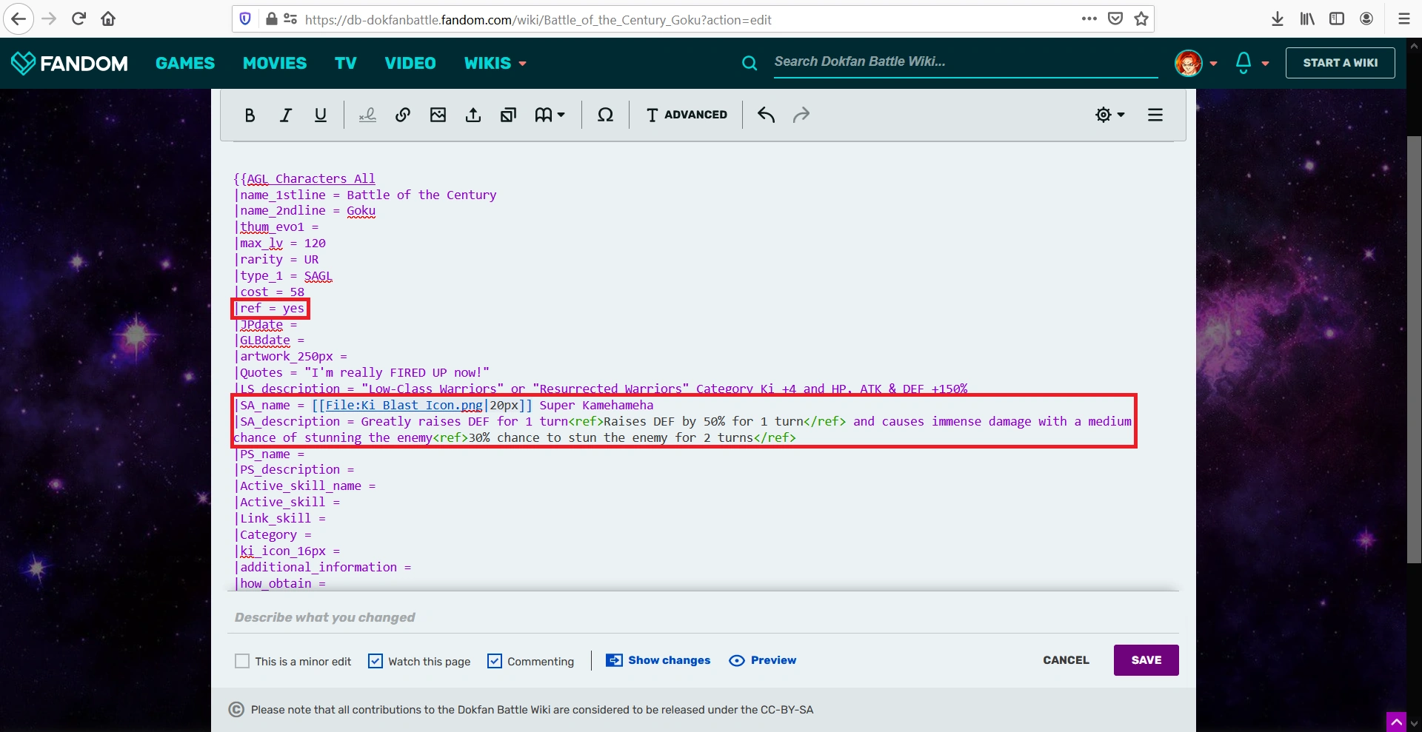Click the page vertical scrollbar thumb

pos(1414,349)
